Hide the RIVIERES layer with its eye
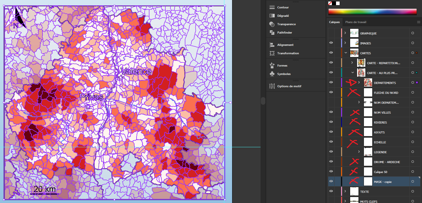The width and height of the screenshot is (422, 203). pos(331,122)
